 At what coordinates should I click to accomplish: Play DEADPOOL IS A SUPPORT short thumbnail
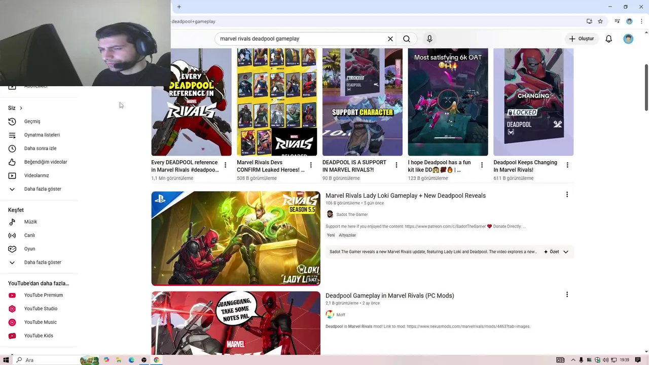pyautogui.click(x=363, y=102)
